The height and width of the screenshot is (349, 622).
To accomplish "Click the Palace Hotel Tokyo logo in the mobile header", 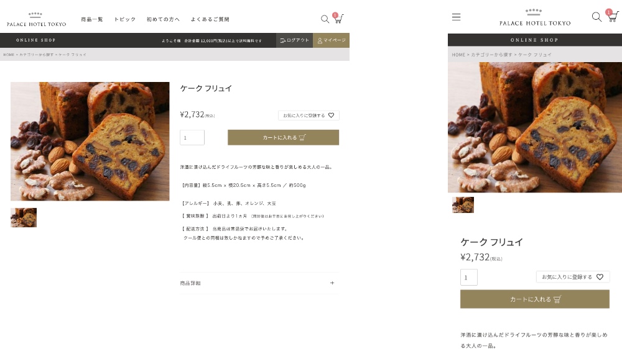I will 535,17.
